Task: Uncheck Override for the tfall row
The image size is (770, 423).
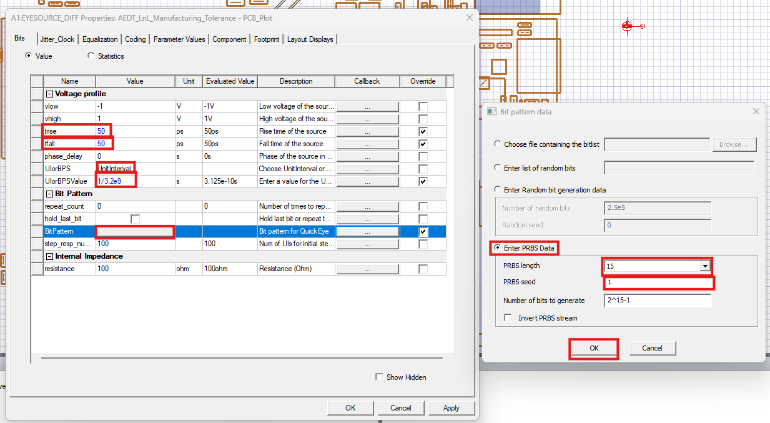Action: (423, 144)
